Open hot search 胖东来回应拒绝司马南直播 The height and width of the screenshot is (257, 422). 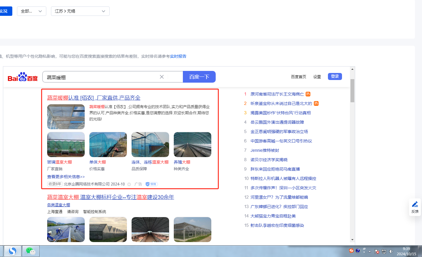click(x=275, y=169)
